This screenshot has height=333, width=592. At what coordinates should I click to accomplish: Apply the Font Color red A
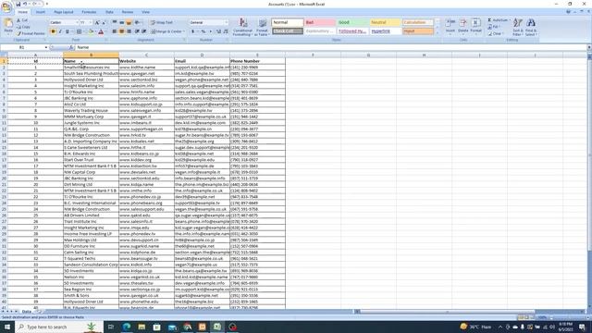click(x=101, y=31)
